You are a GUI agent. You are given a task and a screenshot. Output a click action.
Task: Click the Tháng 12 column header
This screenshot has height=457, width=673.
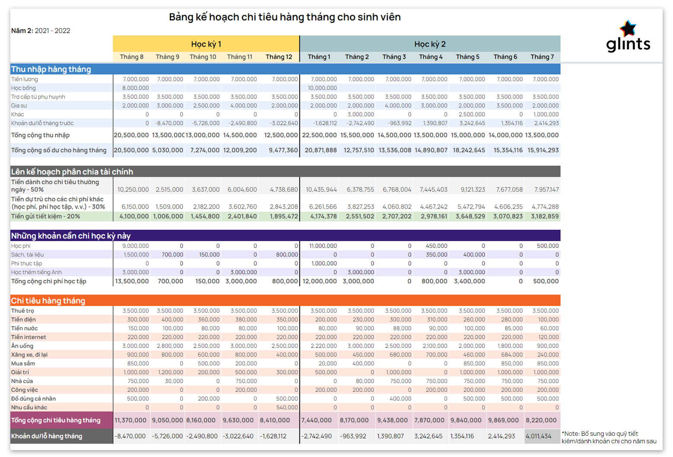(x=279, y=57)
